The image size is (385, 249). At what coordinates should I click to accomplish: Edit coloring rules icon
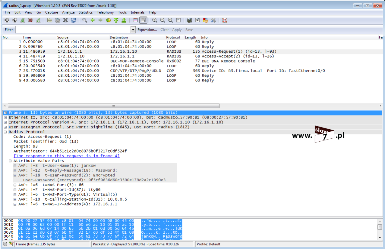pos(205,20)
